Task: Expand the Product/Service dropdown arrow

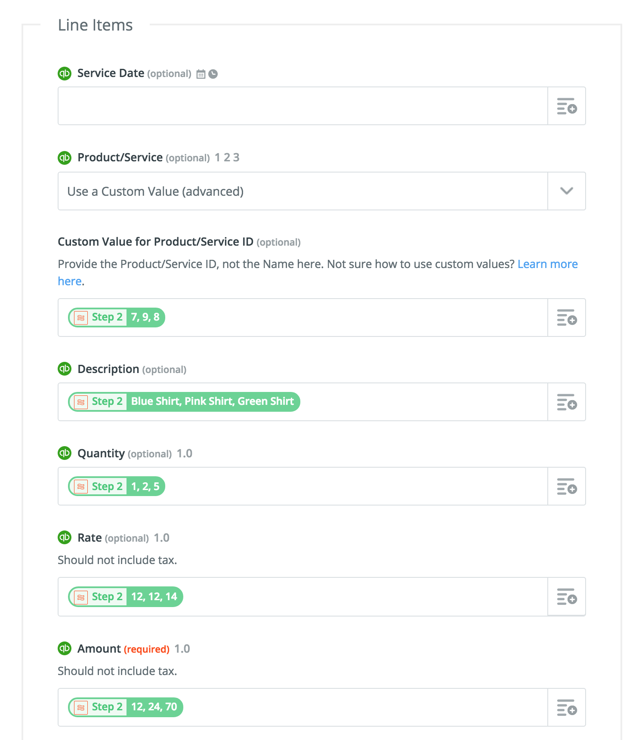Action: 566,191
